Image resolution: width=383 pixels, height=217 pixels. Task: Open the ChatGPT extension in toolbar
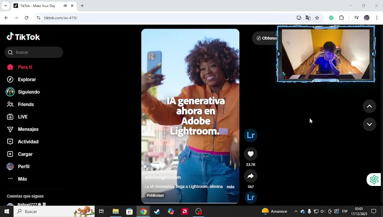(x=331, y=18)
